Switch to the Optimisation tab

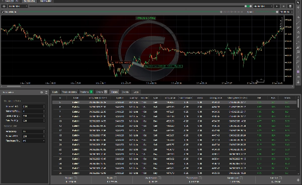pyautogui.click(x=46, y=1)
